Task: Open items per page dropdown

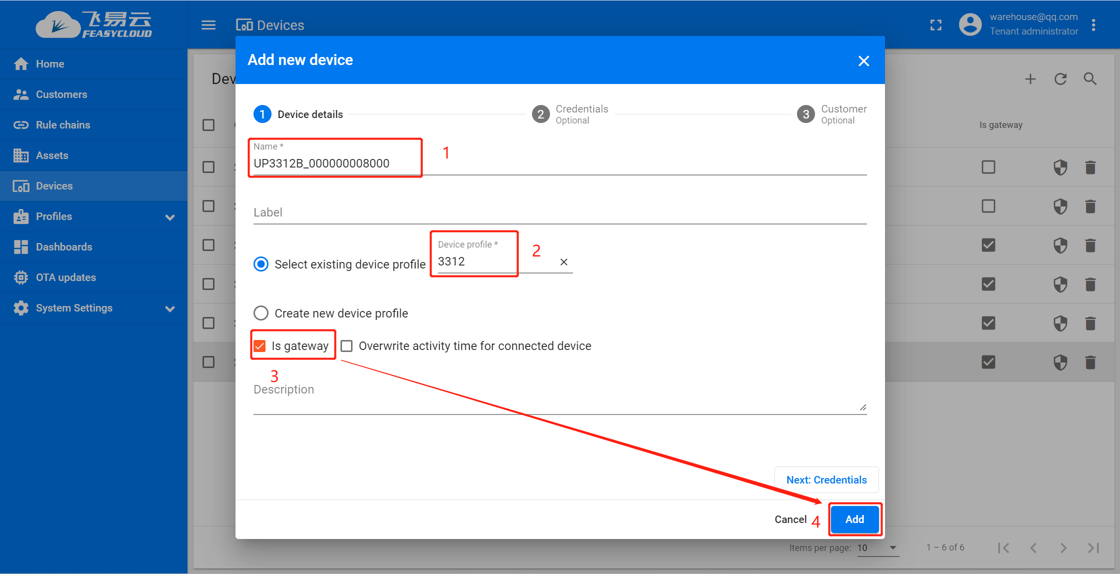Action: pos(878,547)
